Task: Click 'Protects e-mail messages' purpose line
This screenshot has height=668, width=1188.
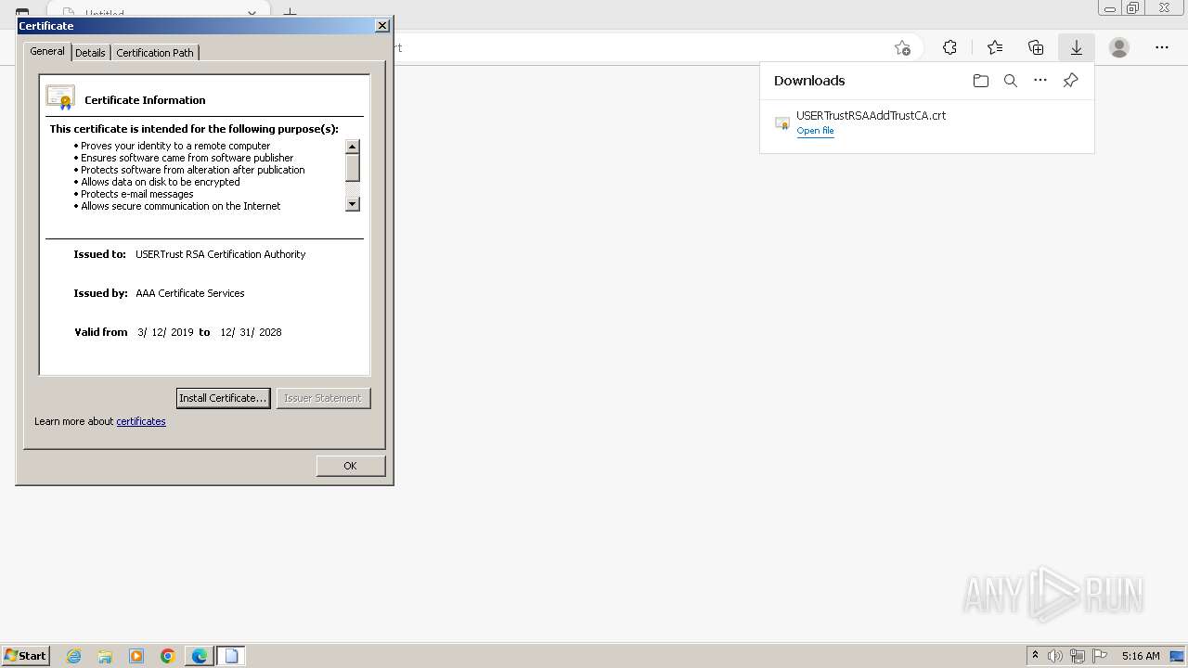Action: (x=137, y=194)
